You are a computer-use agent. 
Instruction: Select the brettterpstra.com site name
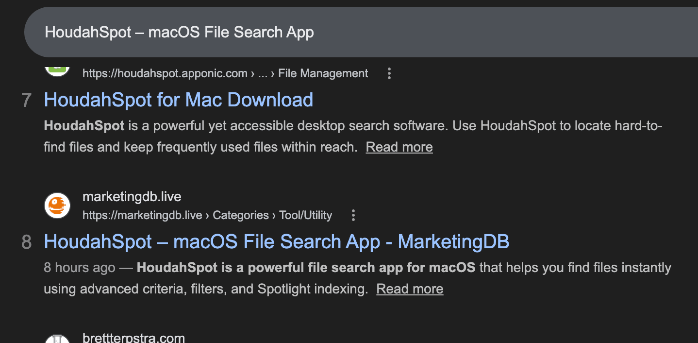(x=133, y=338)
